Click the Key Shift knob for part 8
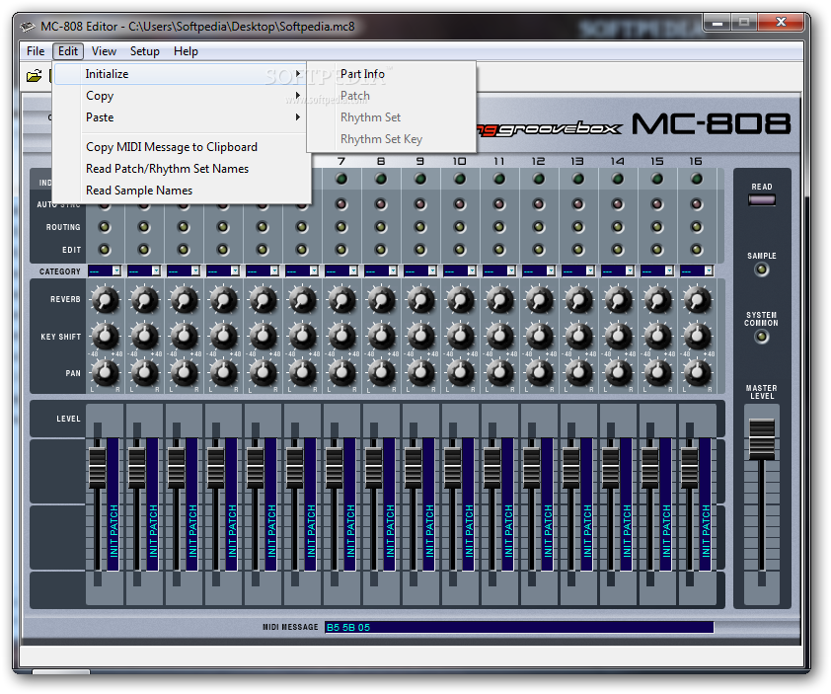This screenshot has height=694, width=831. [x=381, y=336]
